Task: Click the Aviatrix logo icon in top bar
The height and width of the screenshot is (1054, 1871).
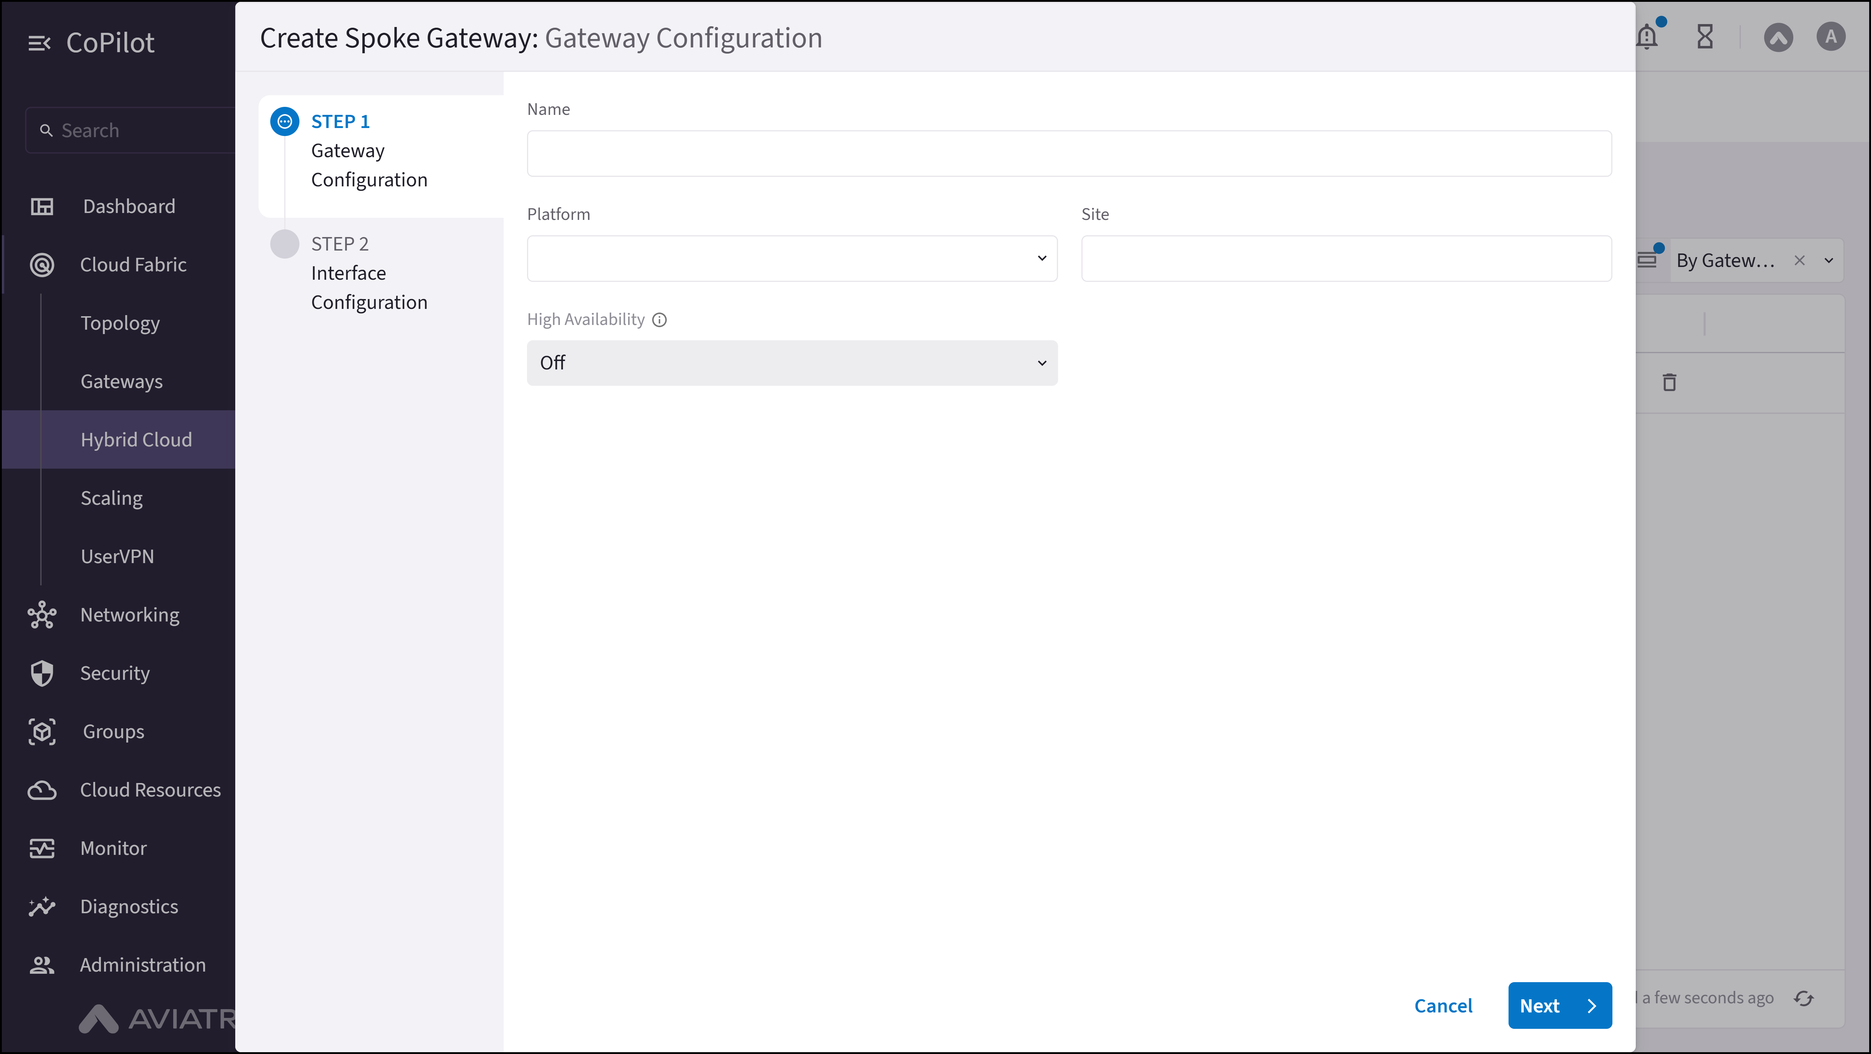Action: coord(1779,37)
